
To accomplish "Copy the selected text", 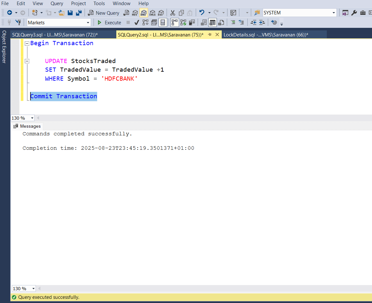I will [181, 13].
